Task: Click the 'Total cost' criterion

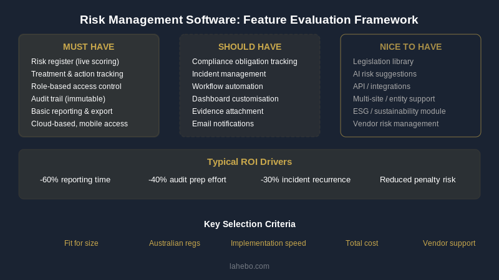Action: 362,243
